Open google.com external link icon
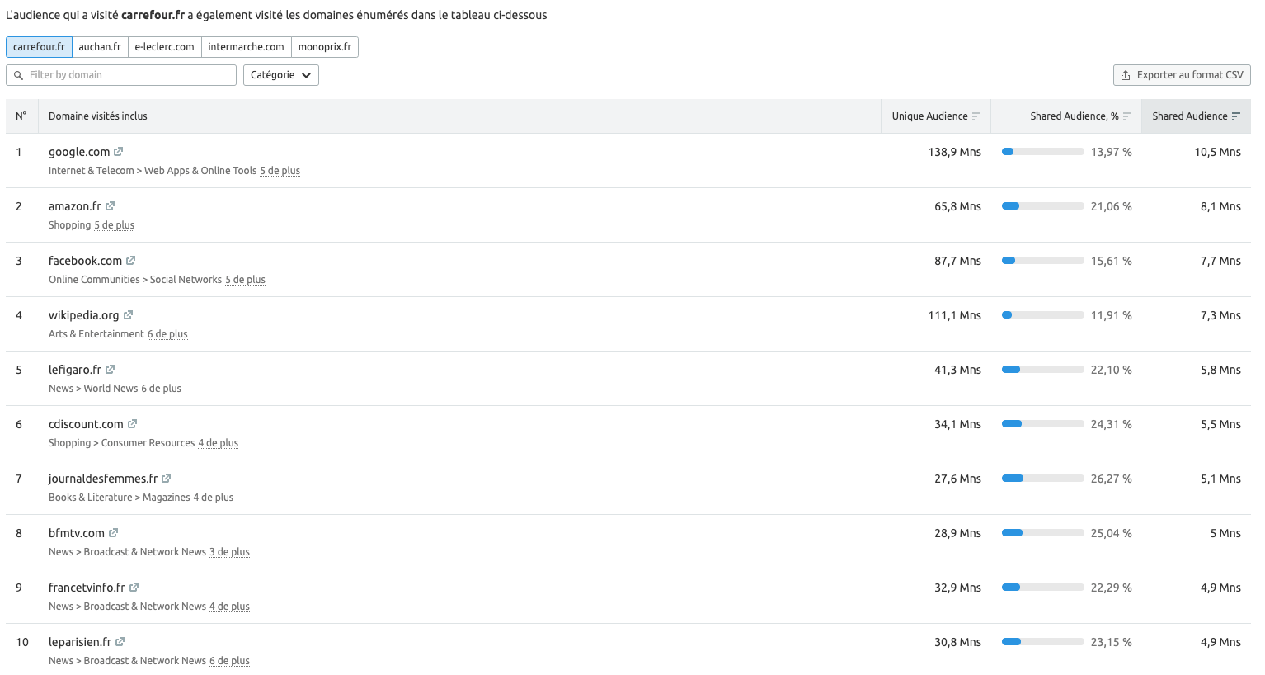This screenshot has width=1265, height=675. pos(119,152)
